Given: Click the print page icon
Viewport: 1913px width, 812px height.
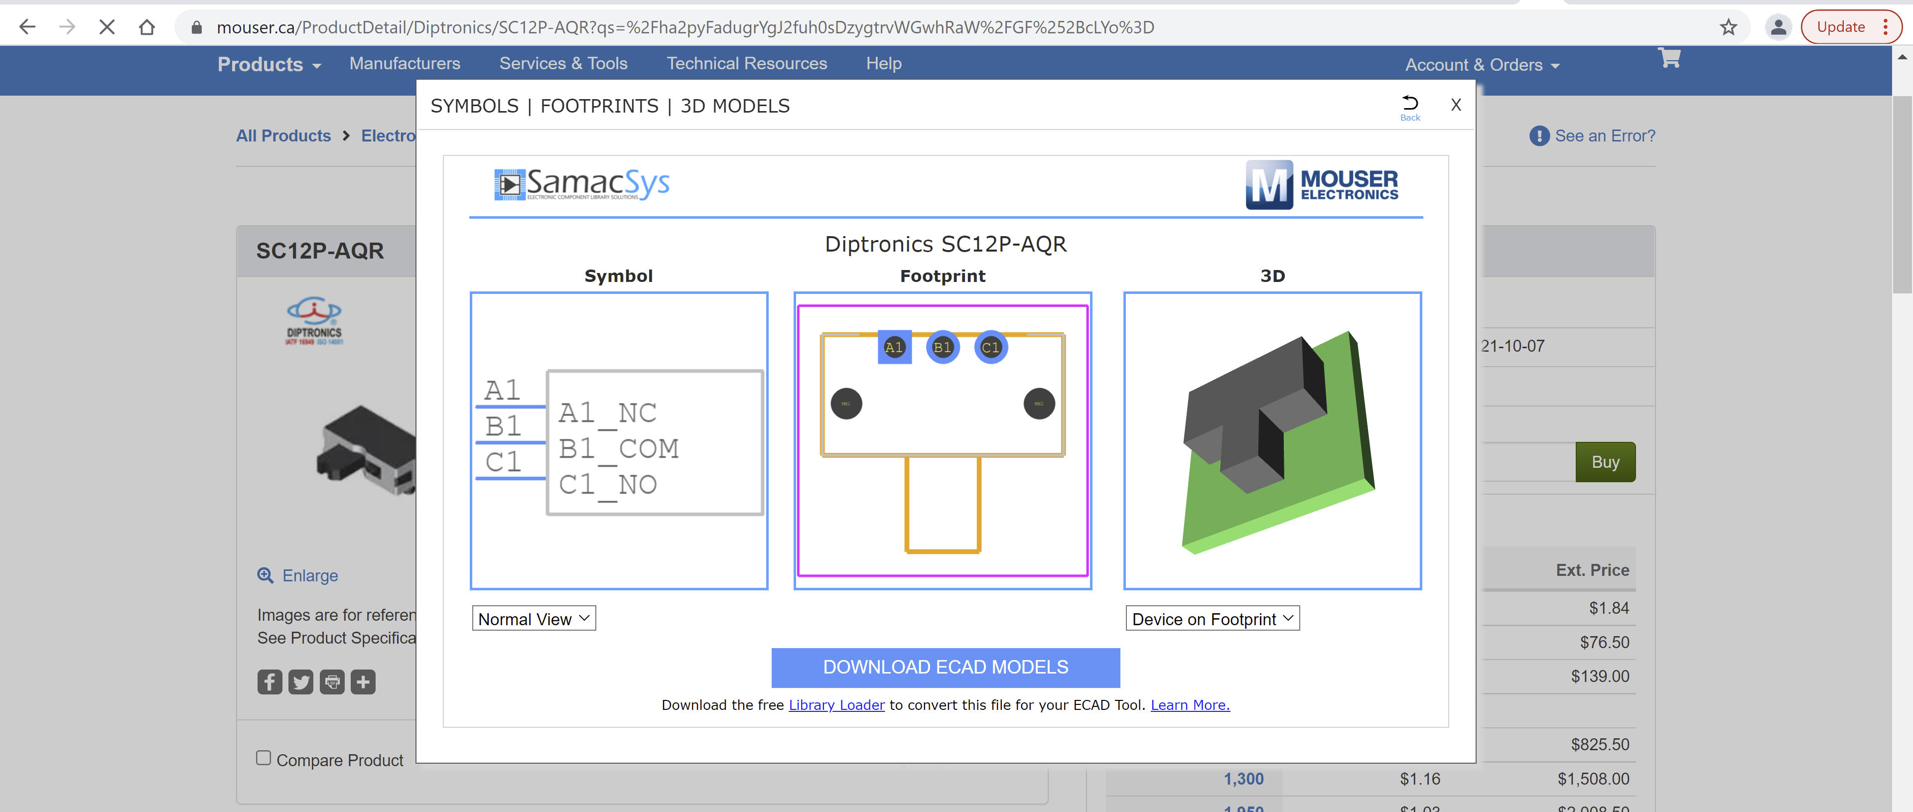Looking at the screenshot, I should tap(332, 682).
